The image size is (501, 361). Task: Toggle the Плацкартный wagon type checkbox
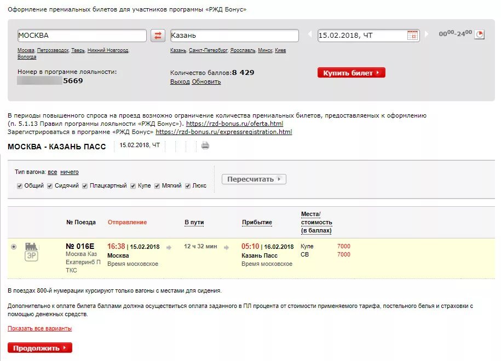(x=85, y=186)
